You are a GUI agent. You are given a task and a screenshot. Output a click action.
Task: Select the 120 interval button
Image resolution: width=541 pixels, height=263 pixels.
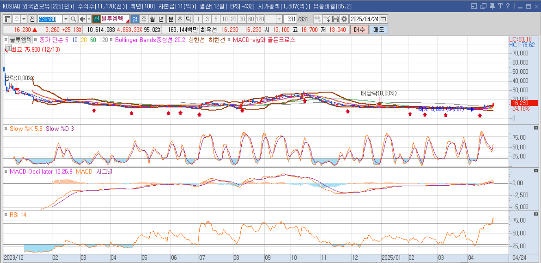click(260, 19)
